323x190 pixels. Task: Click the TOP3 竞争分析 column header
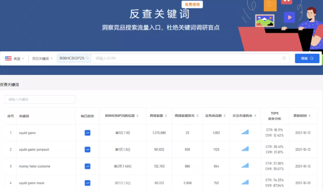click(275, 116)
